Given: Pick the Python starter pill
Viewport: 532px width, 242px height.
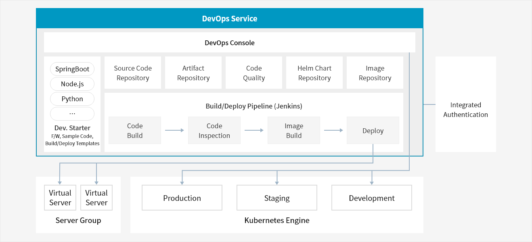Looking at the screenshot, I should 72,99.
